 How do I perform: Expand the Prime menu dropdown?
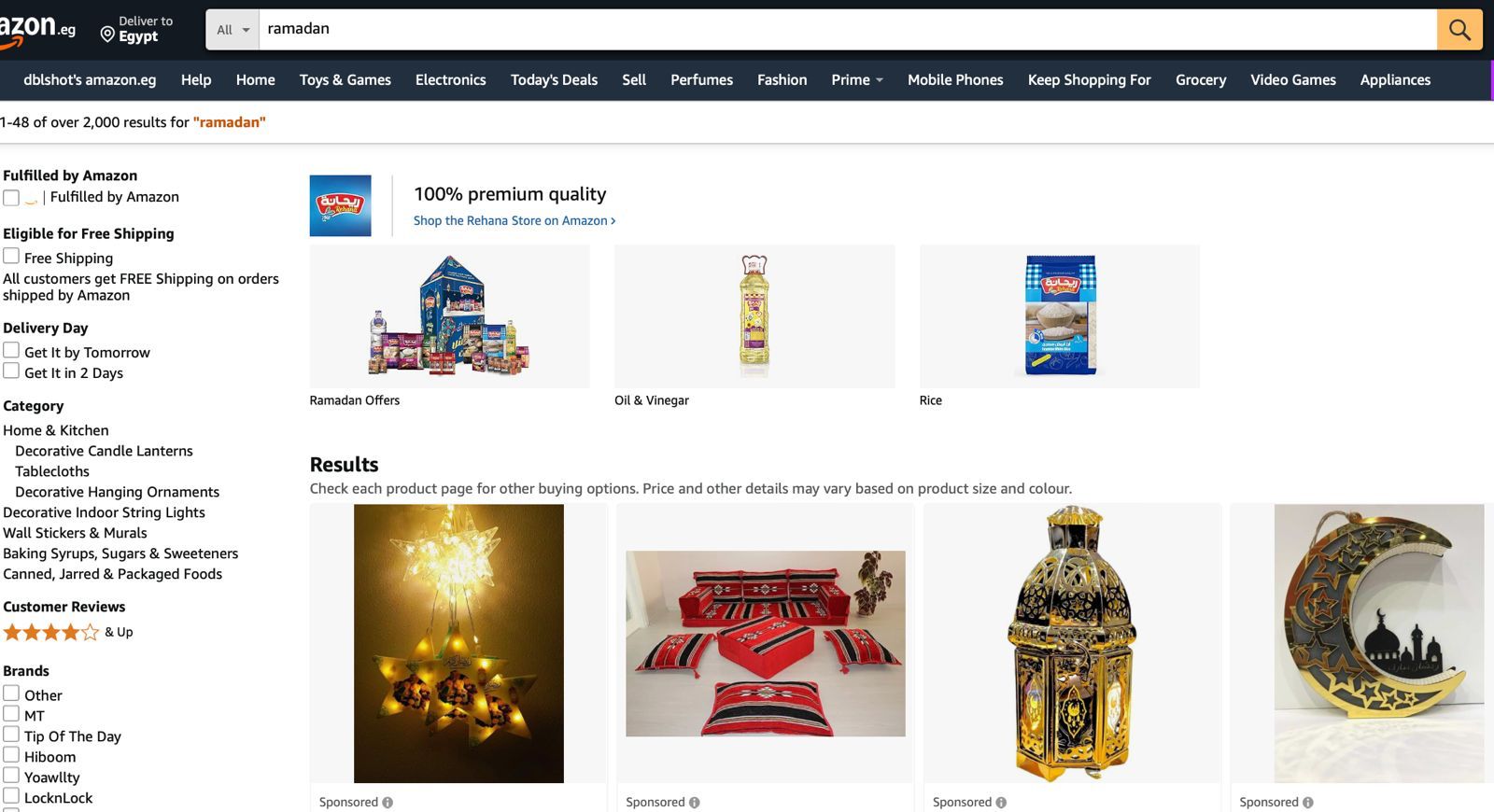(x=857, y=80)
